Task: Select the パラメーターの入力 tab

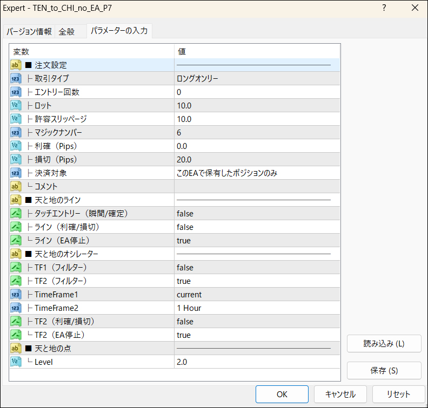Action: [x=119, y=31]
